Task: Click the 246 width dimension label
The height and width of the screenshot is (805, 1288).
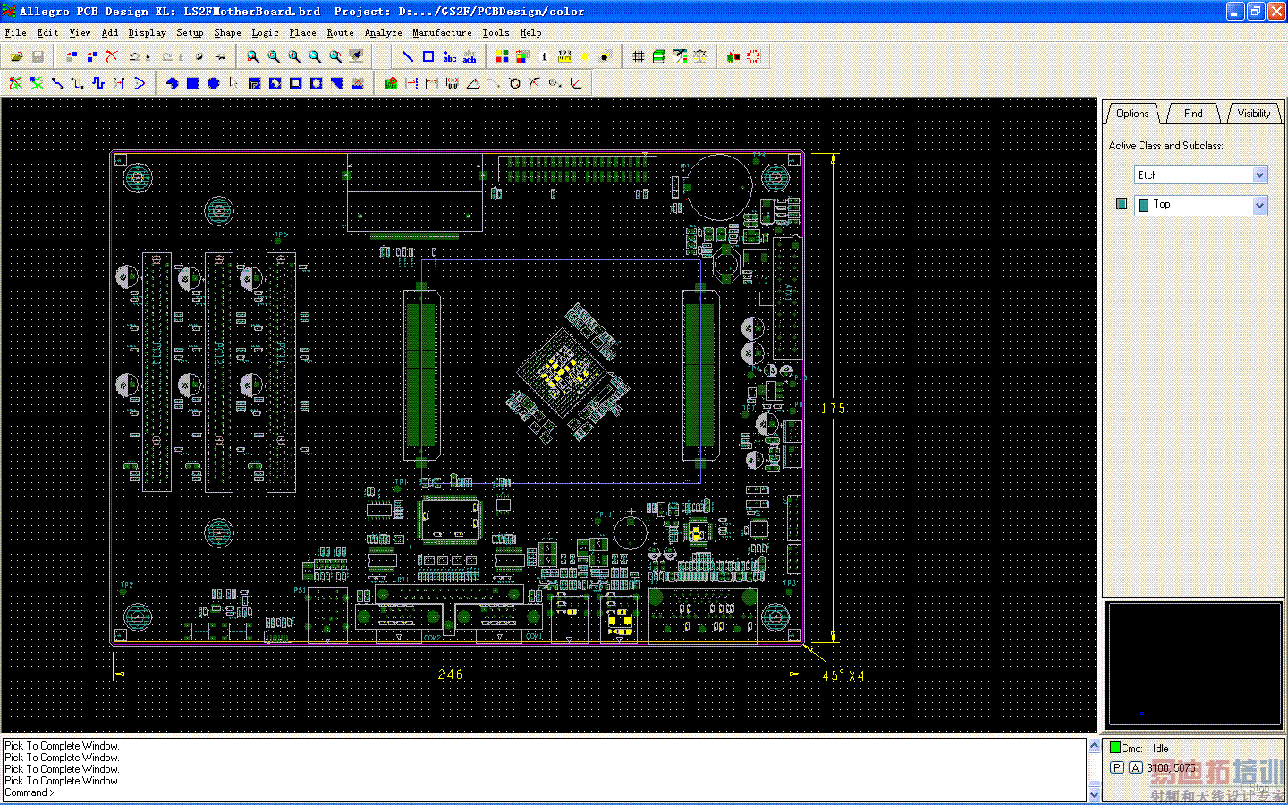Action: coord(451,674)
